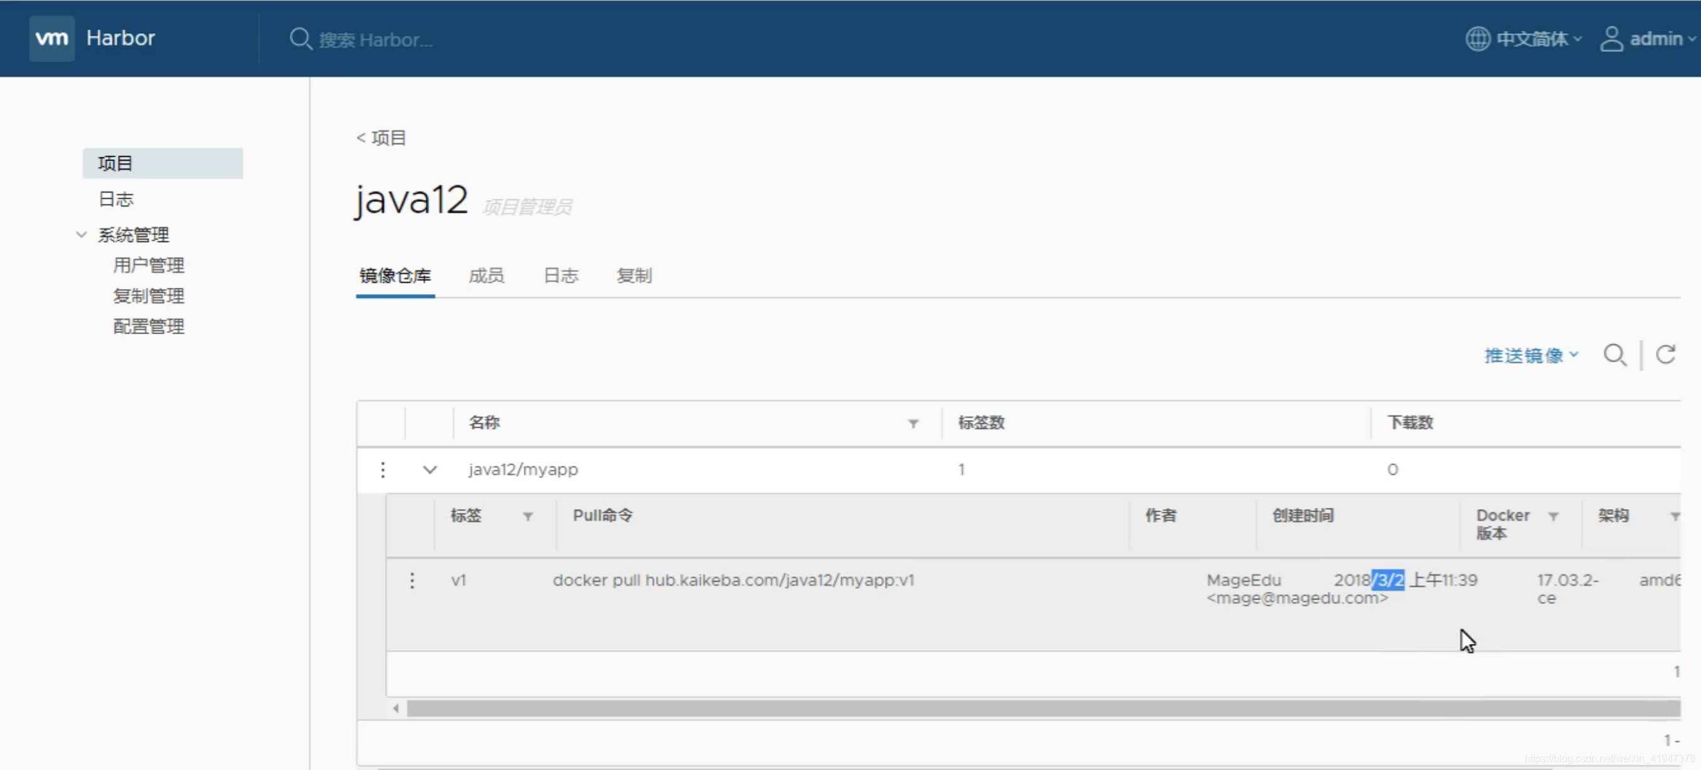Filter Docker version column funnel icon

[1553, 517]
